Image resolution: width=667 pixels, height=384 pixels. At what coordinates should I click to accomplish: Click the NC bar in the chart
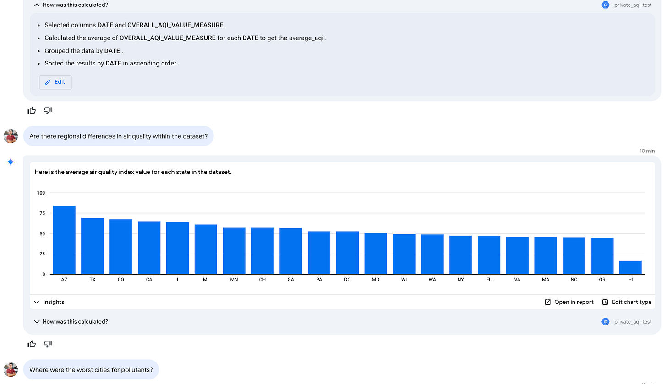(x=574, y=256)
